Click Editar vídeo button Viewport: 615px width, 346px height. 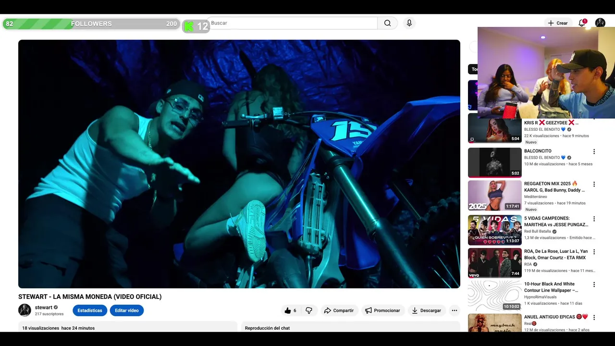(x=127, y=310)
